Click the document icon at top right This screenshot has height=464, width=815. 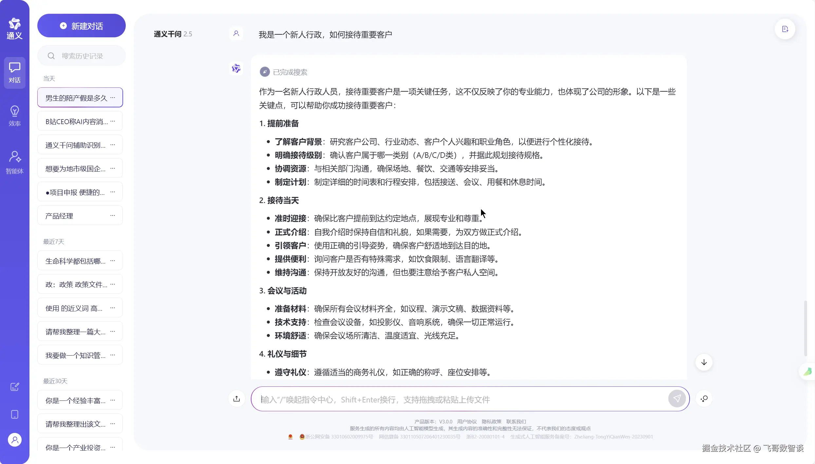(x=785, y=29)
